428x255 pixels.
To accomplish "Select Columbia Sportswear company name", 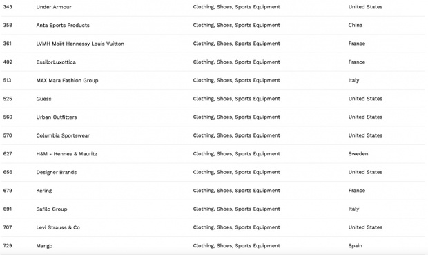I will 63,135.
